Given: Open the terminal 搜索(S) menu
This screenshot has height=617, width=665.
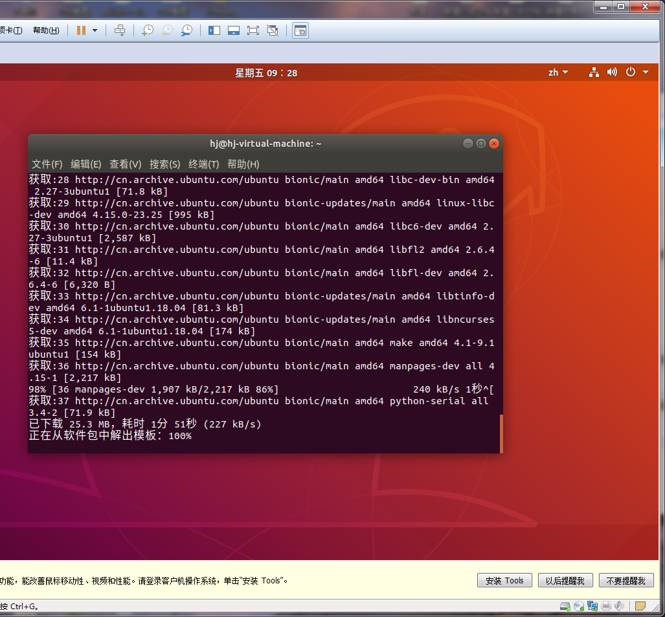Looking at the screenshot, I should [x=164, y=164].
